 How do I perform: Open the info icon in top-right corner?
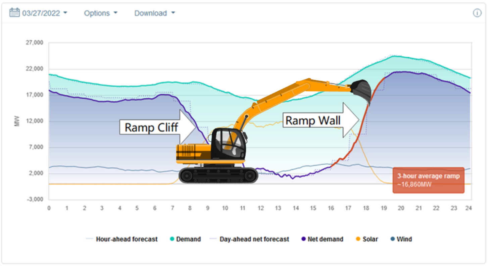point(477,13)
